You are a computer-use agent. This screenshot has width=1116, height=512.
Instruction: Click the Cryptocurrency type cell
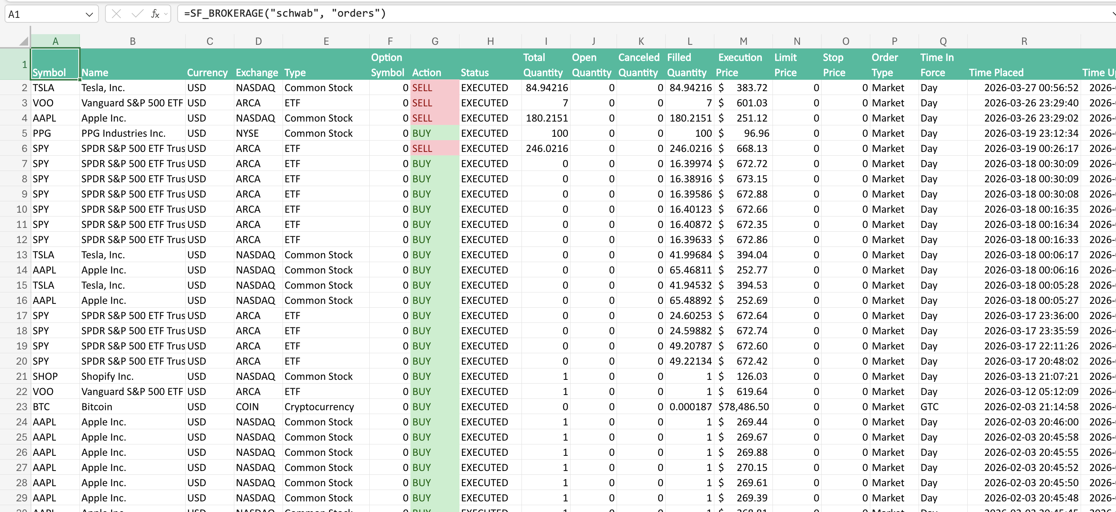coord(326,406)
